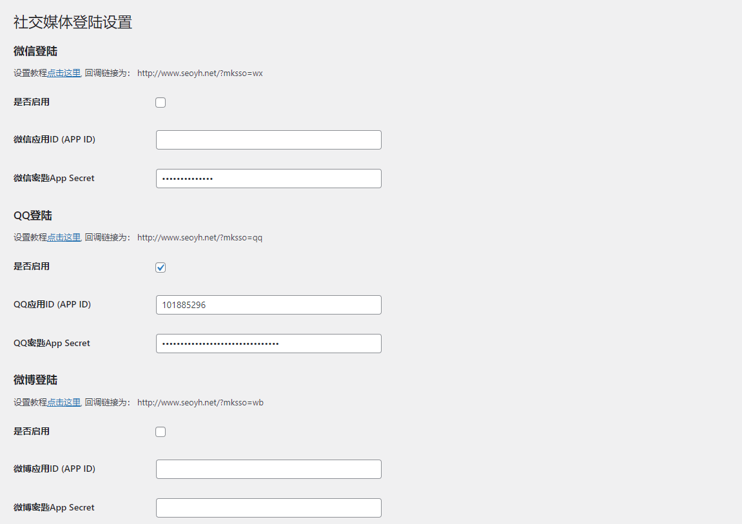Click the QQ登陆 section heading
This screenshot has height=524, width=742.
click(x=33, y=216)
